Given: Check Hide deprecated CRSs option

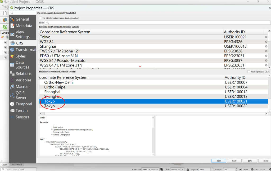Looking at the screenshot, I should coord(249,72).
